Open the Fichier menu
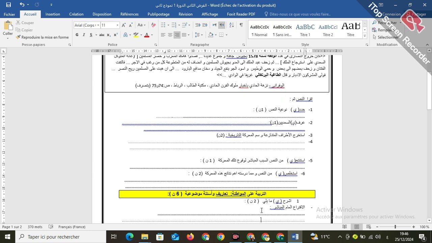Screen dimensions: 432x243 (x=9, y=14)
